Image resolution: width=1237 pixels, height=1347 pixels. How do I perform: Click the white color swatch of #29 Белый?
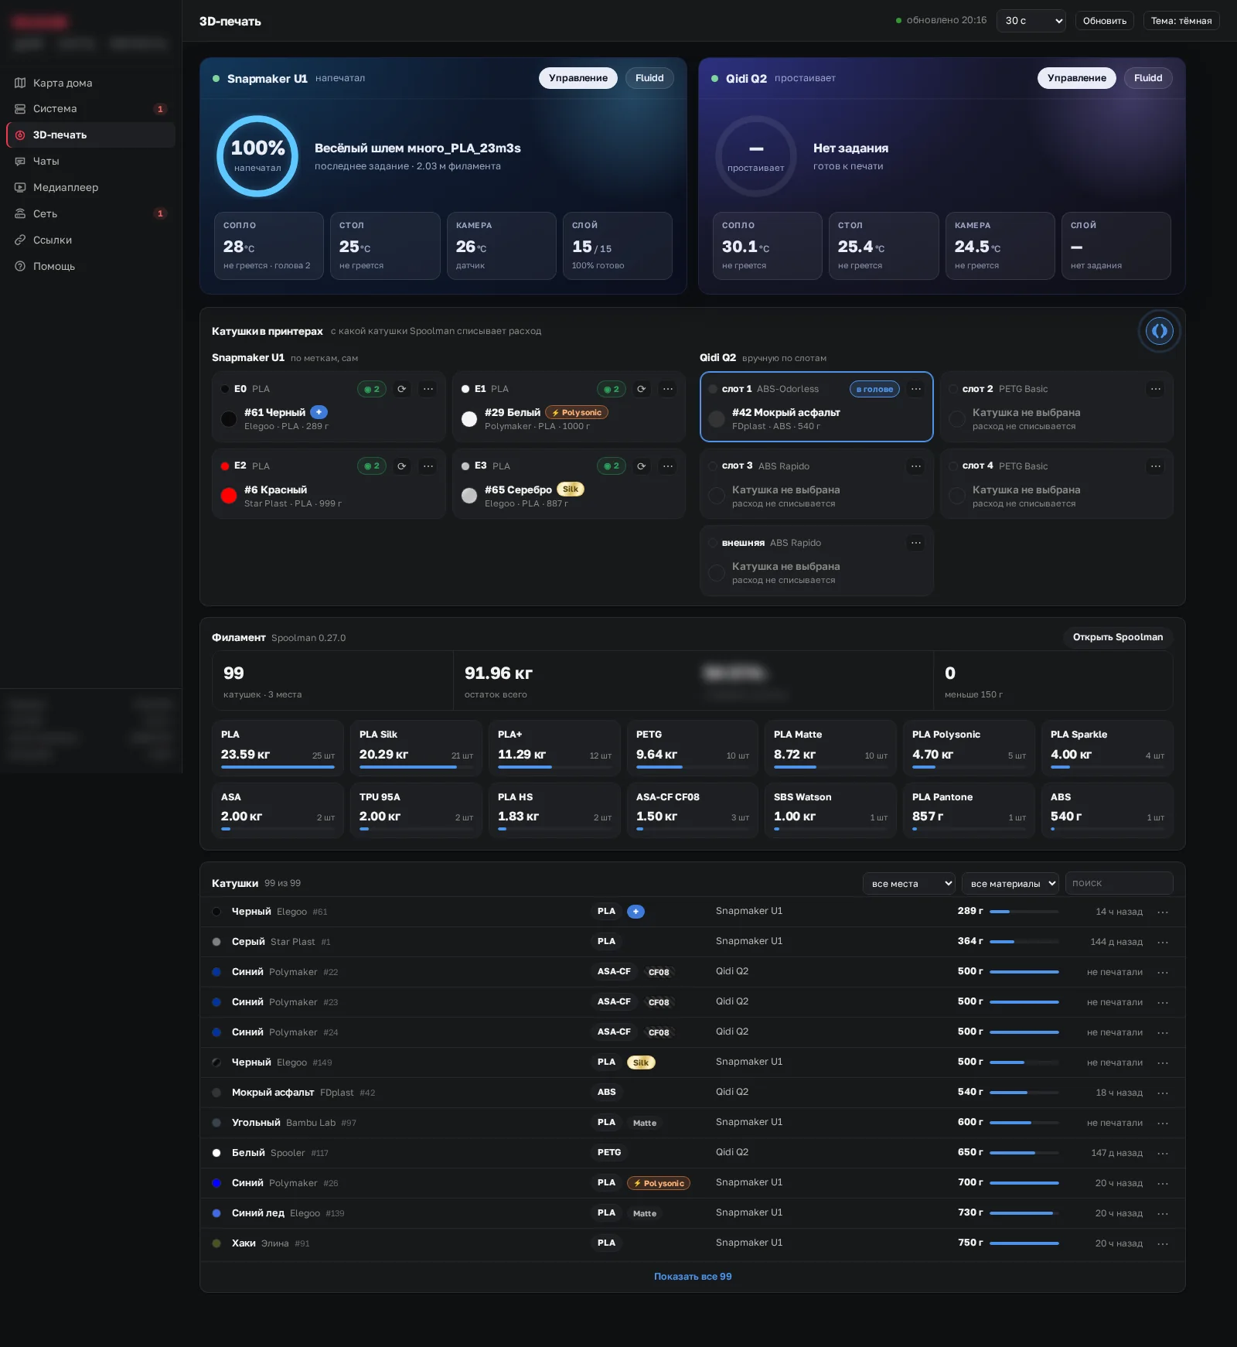point(469,419)
